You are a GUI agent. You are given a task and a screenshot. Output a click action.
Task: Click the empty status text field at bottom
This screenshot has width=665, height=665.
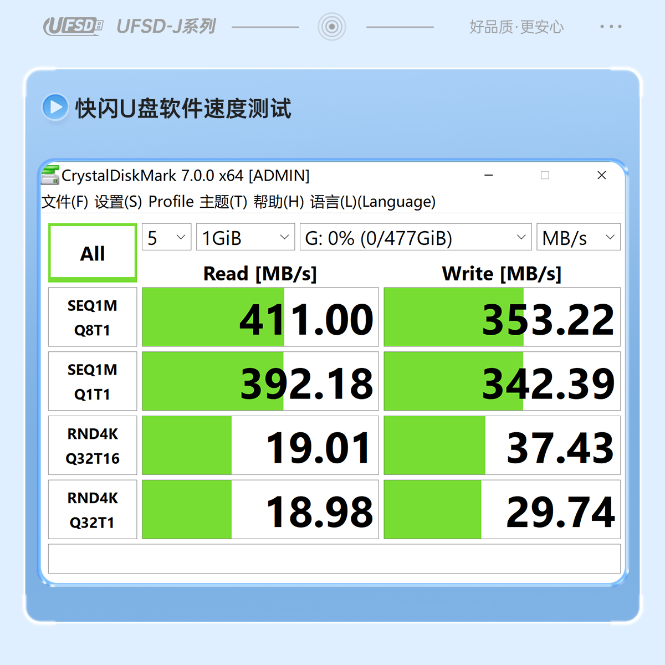(334, 559)
